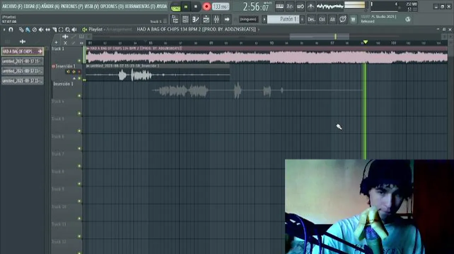Click the tempo field showing 133

point(221,7)
